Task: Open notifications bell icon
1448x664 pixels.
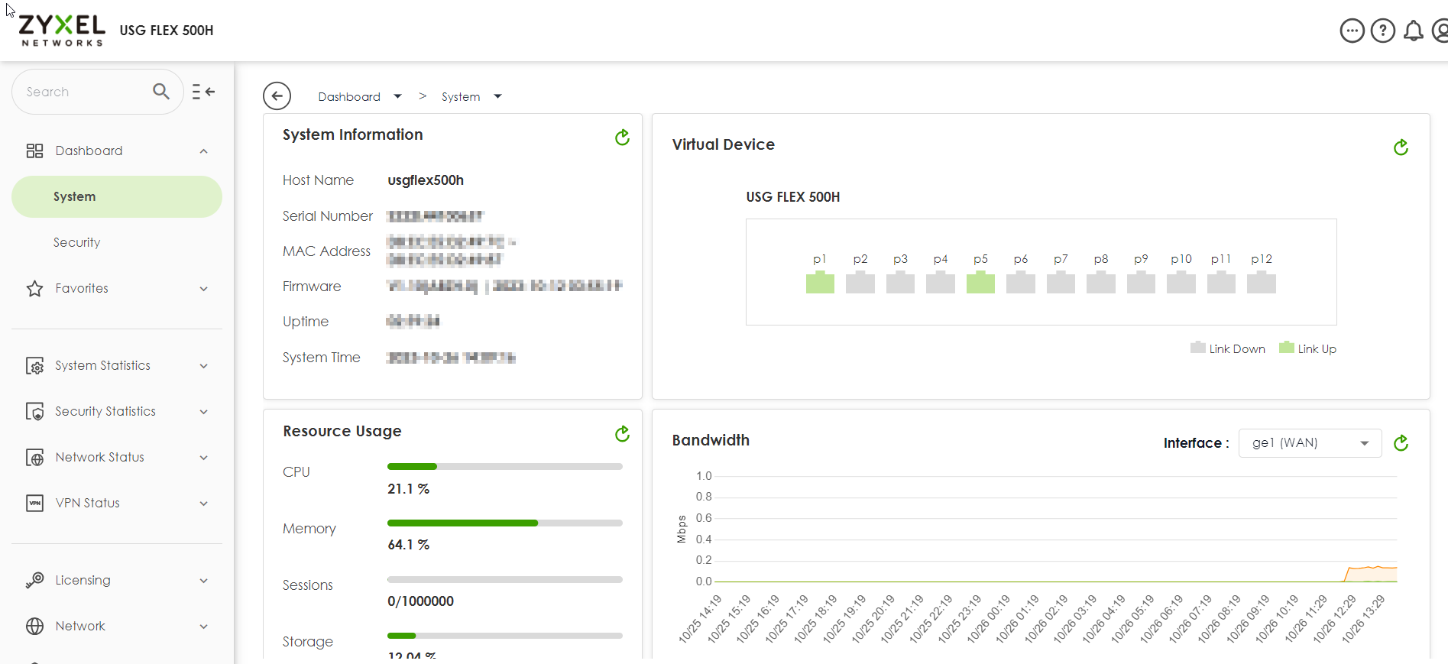Action: 1413,31
